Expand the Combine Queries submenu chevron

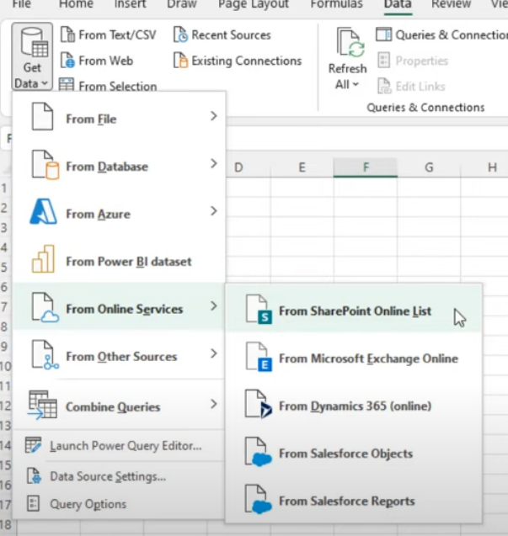click(x=214, y=404)
